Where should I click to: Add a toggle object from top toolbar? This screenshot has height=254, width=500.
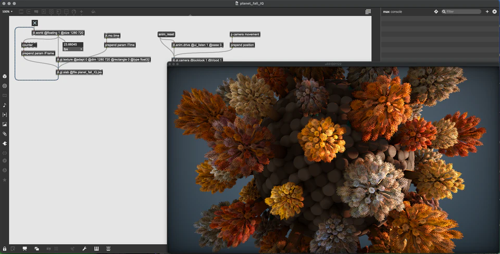[44, 11]
